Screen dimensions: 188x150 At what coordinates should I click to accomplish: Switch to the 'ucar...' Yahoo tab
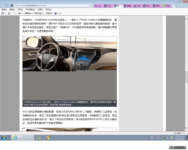(x=99, y=6)
